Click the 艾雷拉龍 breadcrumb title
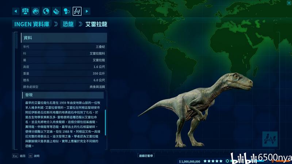 (x=96, y=24)
